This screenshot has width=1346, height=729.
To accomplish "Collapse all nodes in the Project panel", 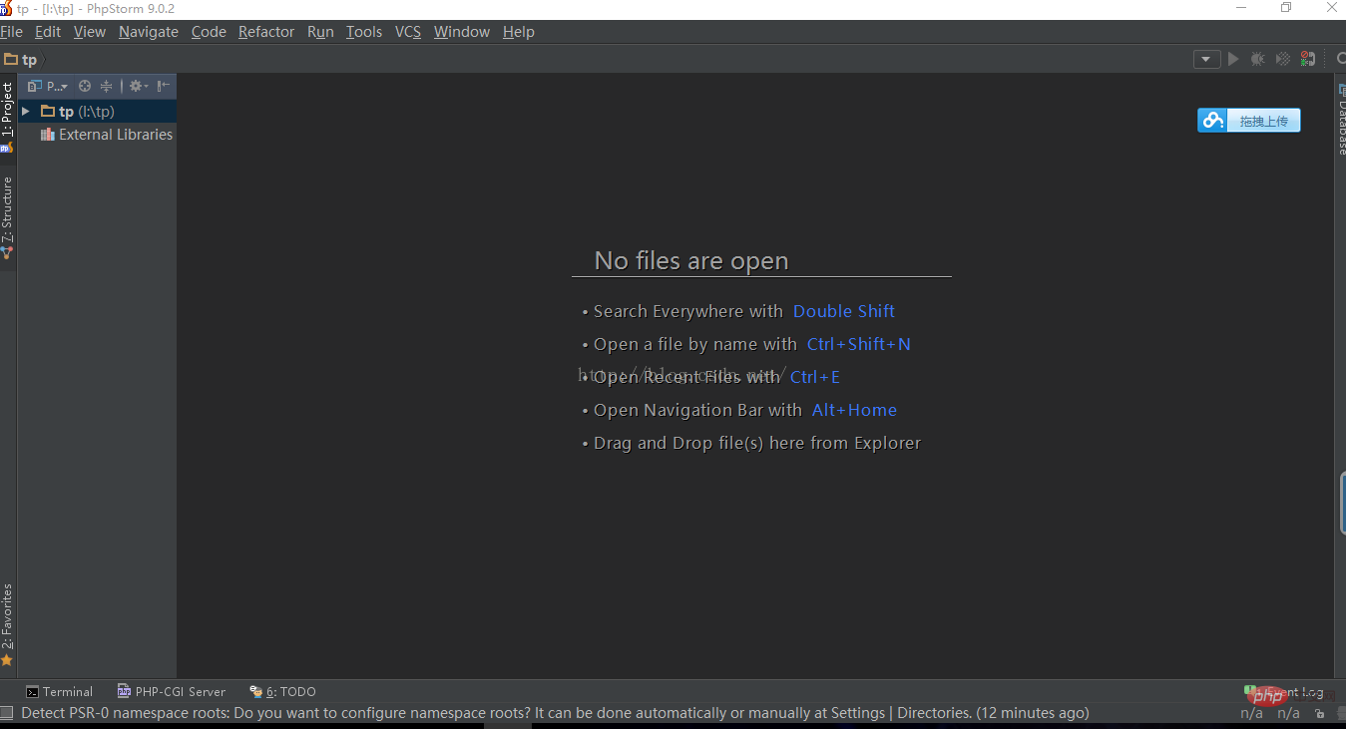I will [x=104, y=86].
